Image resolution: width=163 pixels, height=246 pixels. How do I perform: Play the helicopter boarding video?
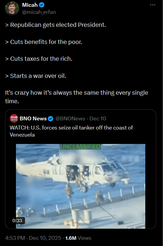click(81, 186)
